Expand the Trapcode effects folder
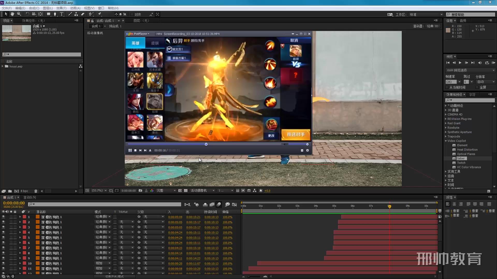This screenshot has width=497, height=279. [446, 136]
